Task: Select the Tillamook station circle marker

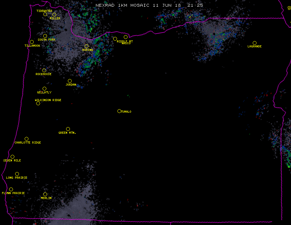Action: tap(32, 42)
